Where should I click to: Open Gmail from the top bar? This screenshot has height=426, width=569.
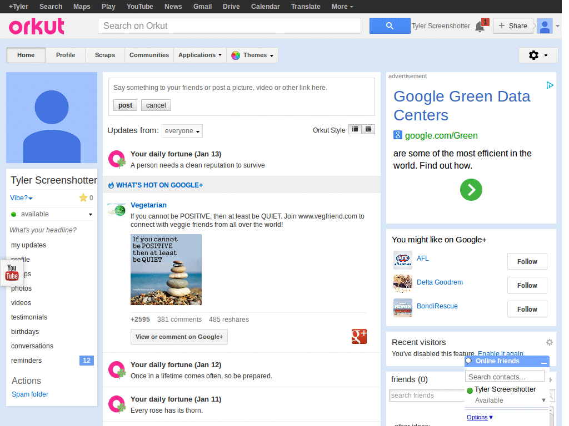(202, 7)
